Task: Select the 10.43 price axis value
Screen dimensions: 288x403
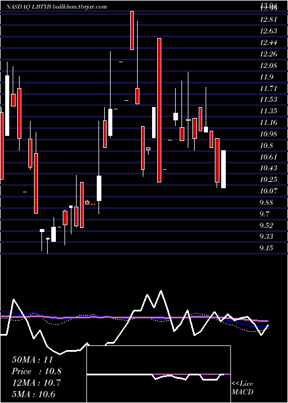Action: (x=268, y=168)
